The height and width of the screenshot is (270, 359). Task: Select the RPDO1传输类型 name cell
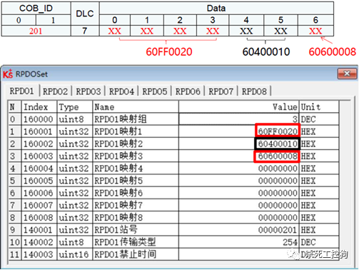click(x=136, y=242)
